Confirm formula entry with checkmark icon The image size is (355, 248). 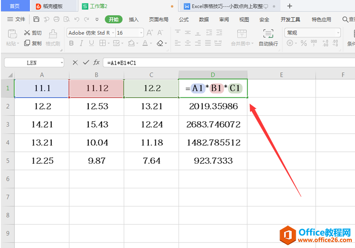tap(86, 62)
